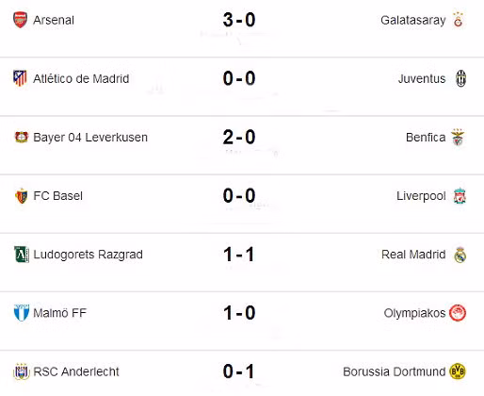The width and height of the screenshot is (484, 396).
Task: Click the Bayer 04 Leverkusen crest
Action: 22,137
